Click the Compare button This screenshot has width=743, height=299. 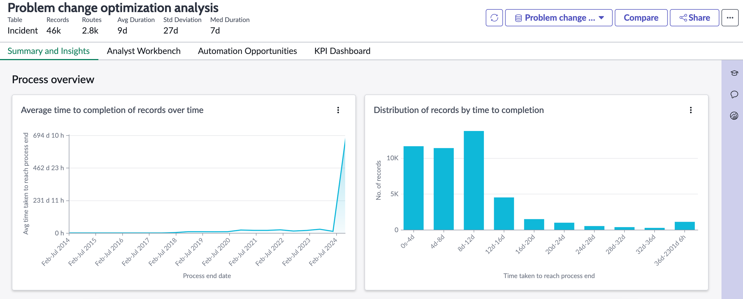pos(641,18)
